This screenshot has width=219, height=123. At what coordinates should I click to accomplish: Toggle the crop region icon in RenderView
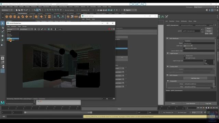pos(49,29)
